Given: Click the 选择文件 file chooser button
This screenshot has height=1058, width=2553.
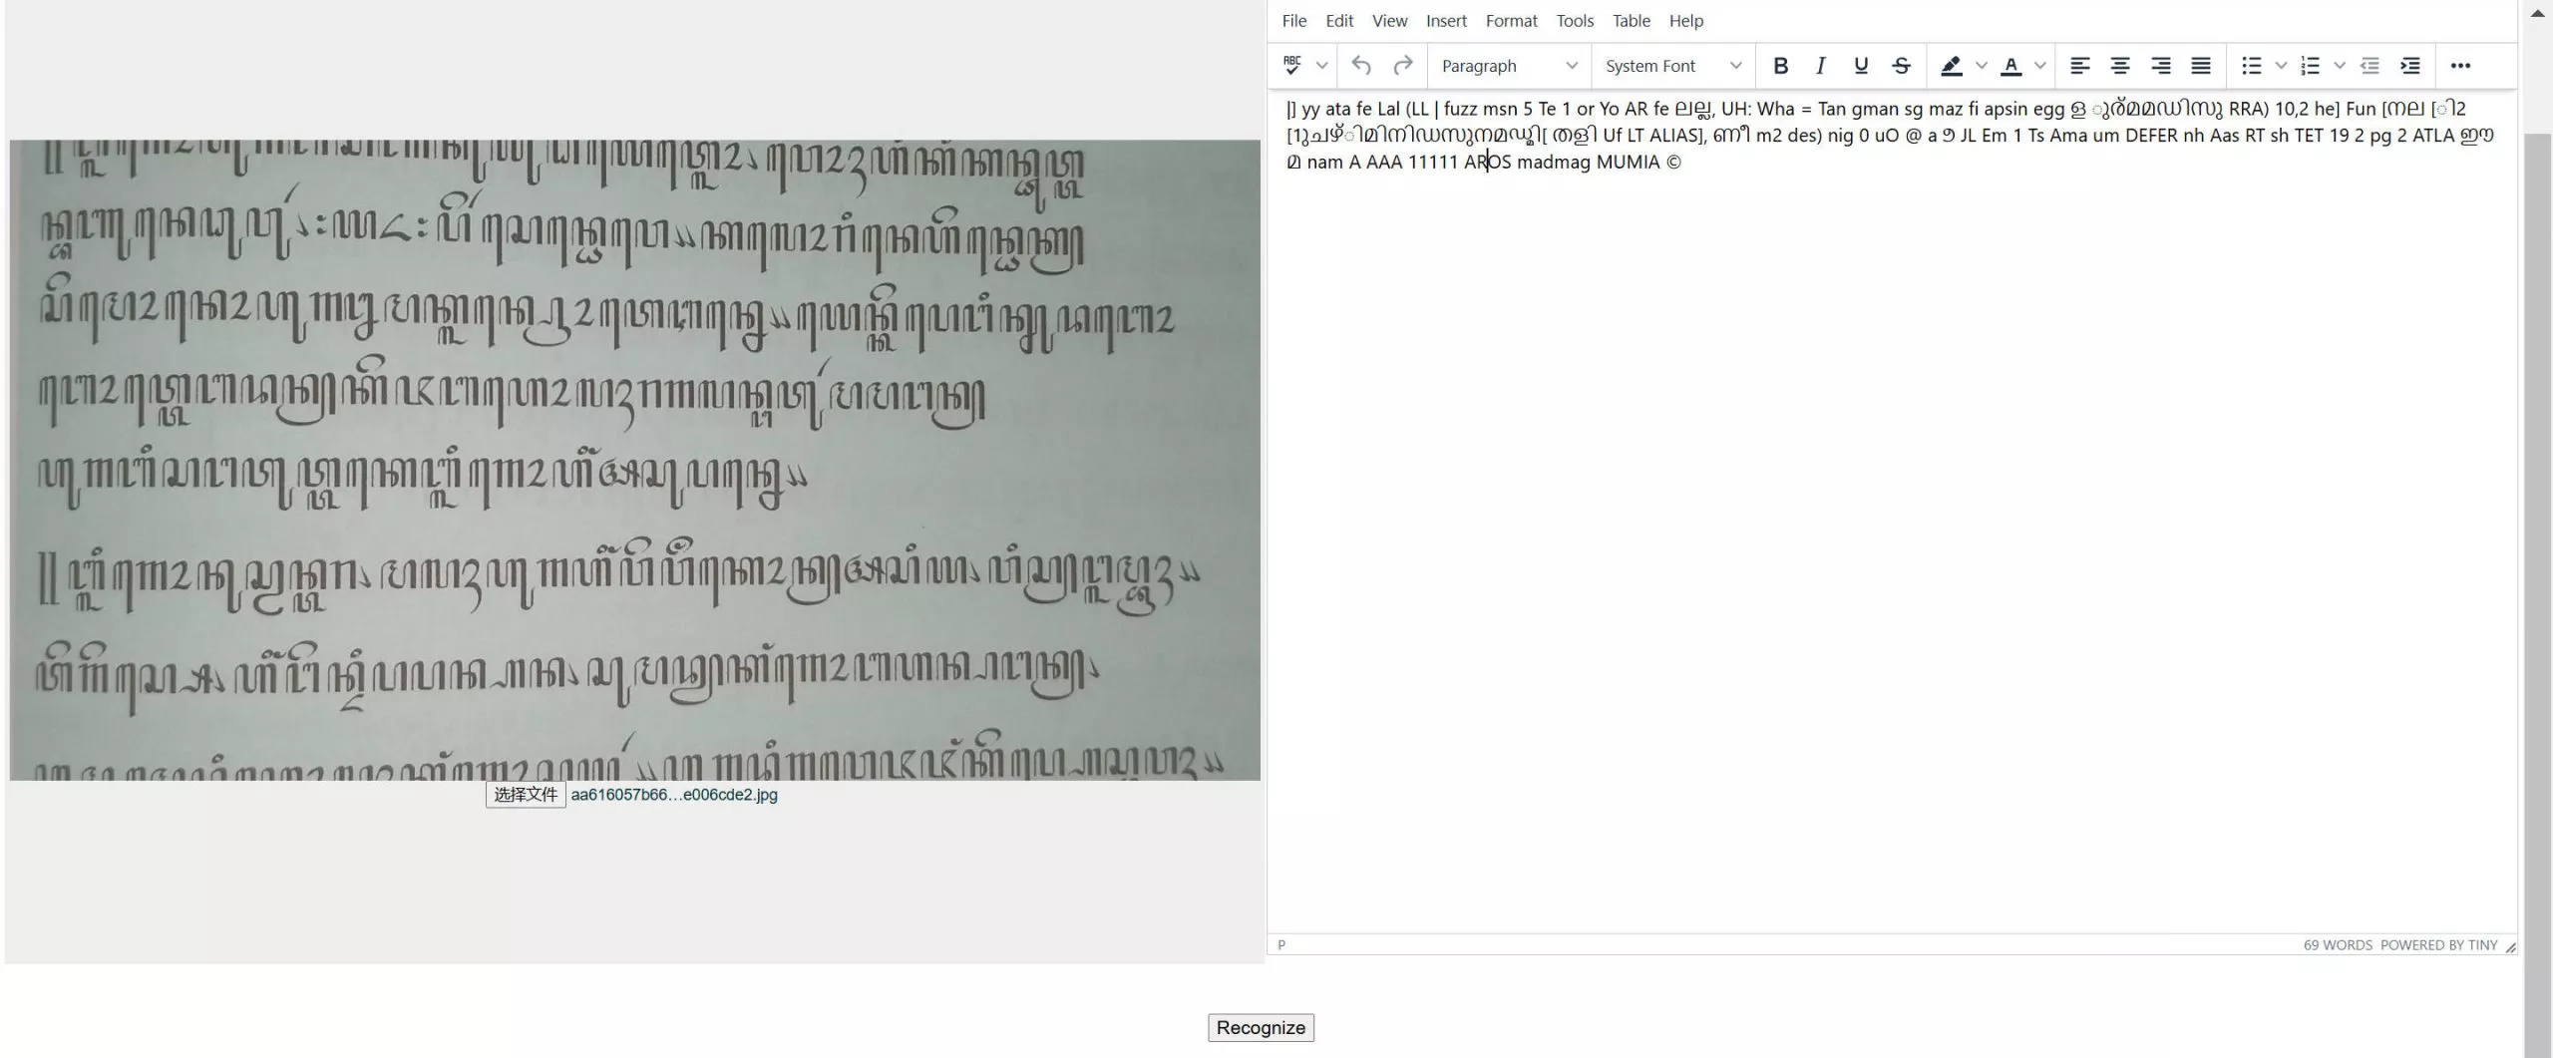Looking at the screenshot, I should (526, 795).
